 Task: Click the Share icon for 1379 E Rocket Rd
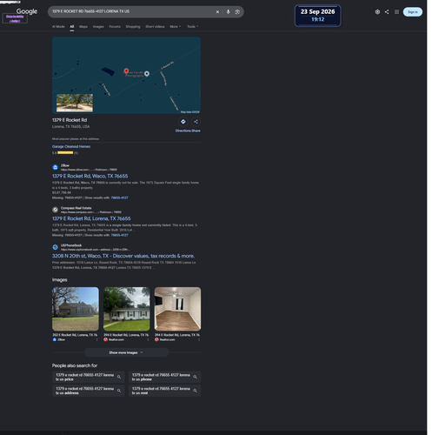pyautogui.click(x=196, y=122)
